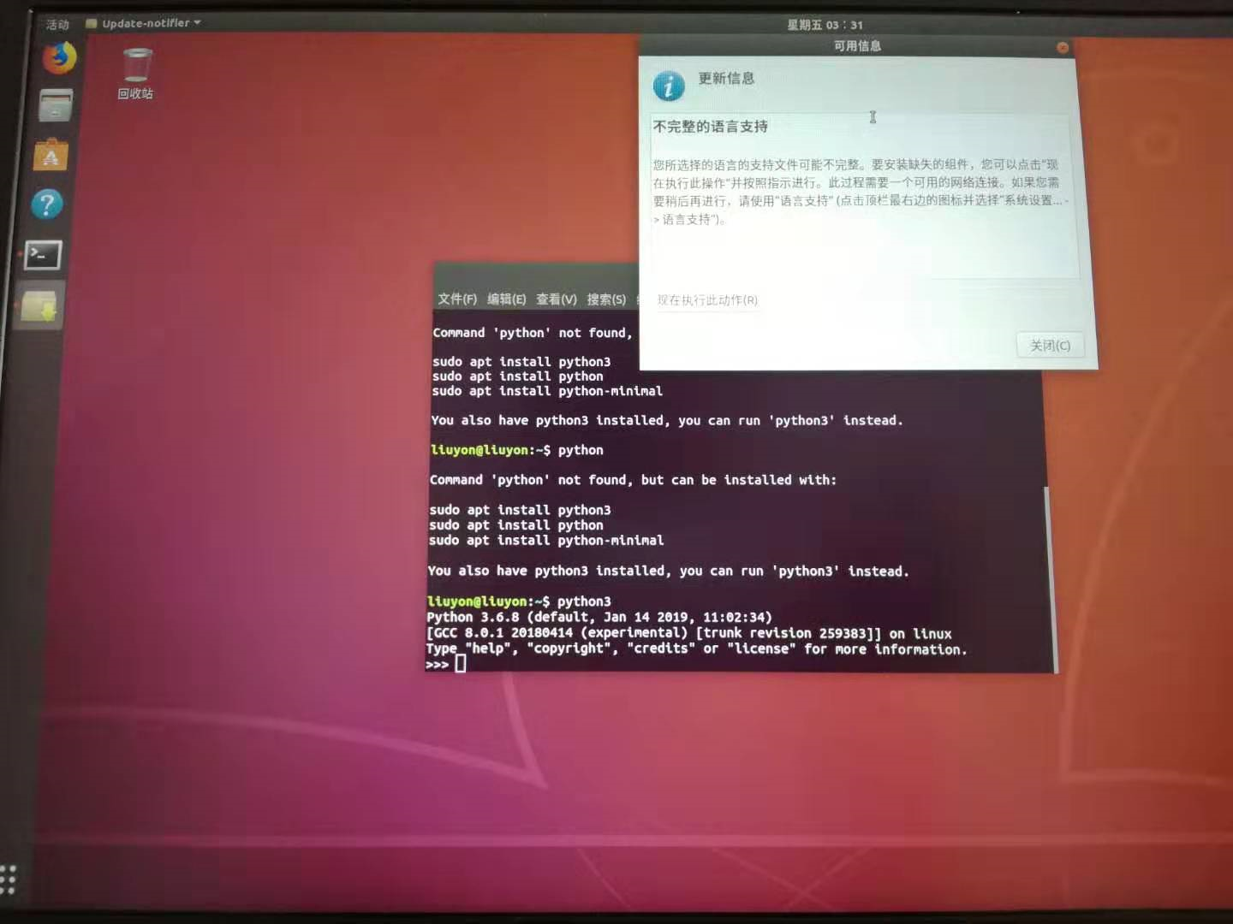Open the 活动 activities overview

pos(57,25)
